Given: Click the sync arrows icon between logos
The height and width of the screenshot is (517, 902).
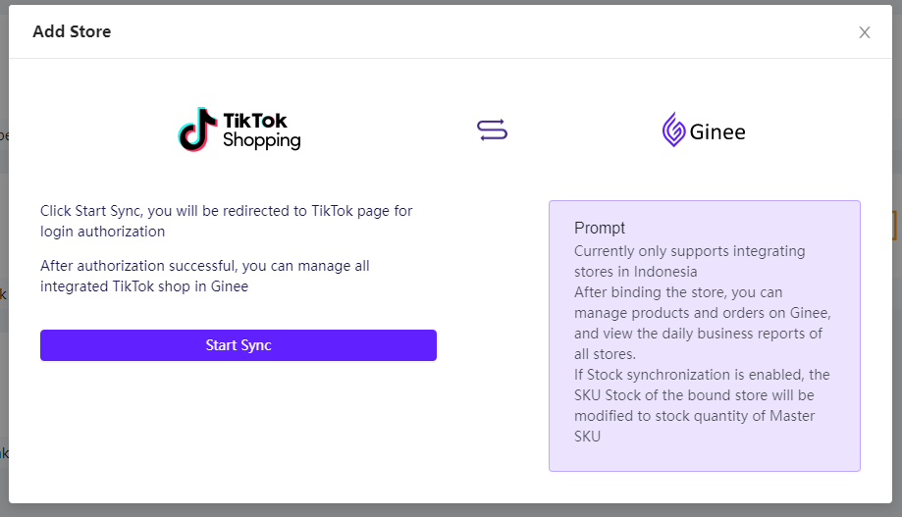Looking at the screenshot, I should pos(492,129).
